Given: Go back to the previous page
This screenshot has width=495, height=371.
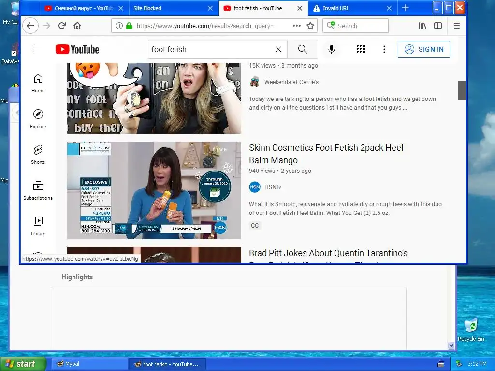Looking at the screenshot, I should (30, 26).
